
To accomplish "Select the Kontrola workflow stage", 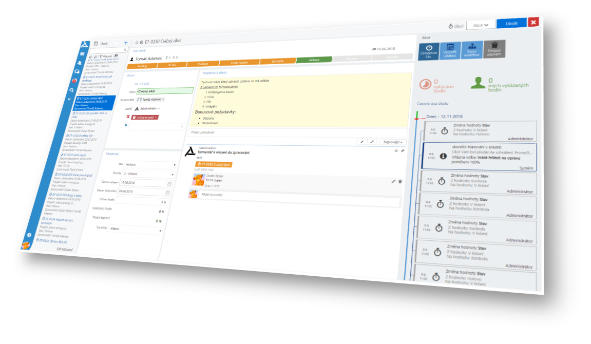I will tap(278, 61).
